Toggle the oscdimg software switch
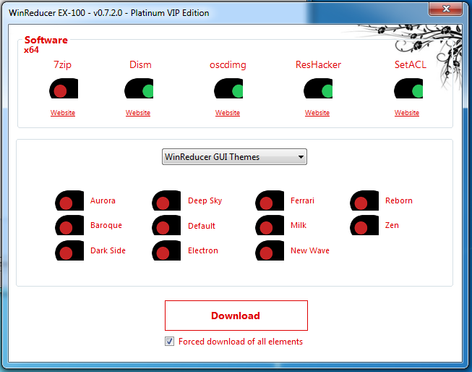This screenshot has height=372, width=472. click(x=228, y=88)
